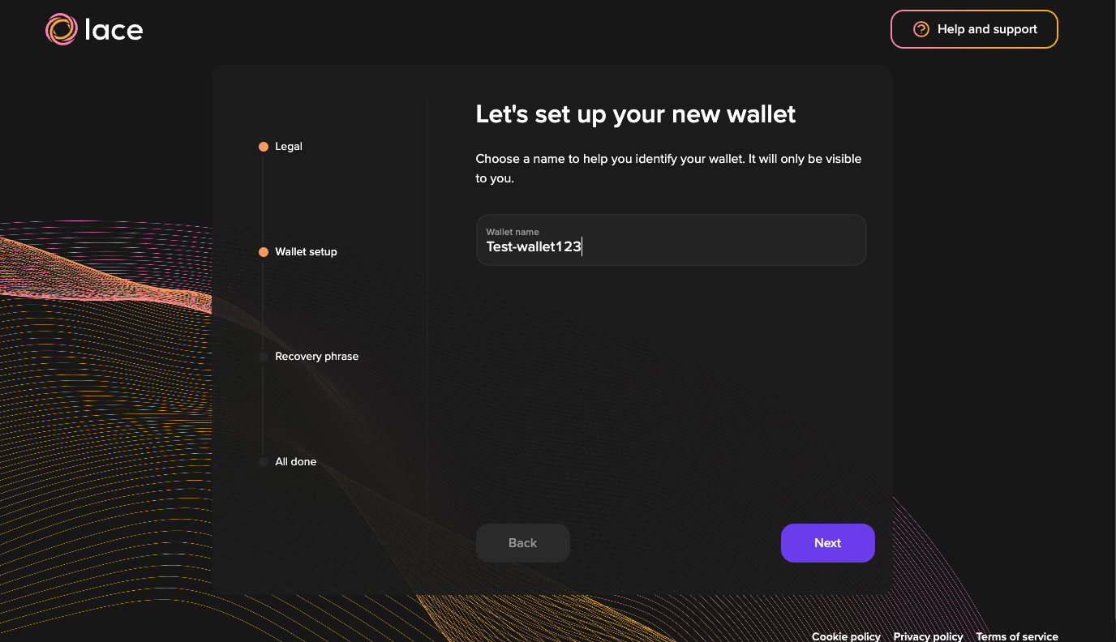The height and width of the screenshot is (642, 1116).
Task: Select the 'Wallet setup' step label
Action: click(x=307, y=251)
